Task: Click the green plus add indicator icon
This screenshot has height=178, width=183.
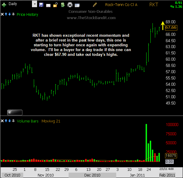Action: click(4, 5)
